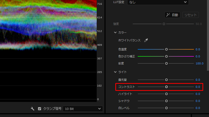Open the LUT設定 dropdown
The width and height of the screenshot is (209, 117).
click(x=158, y=2)
